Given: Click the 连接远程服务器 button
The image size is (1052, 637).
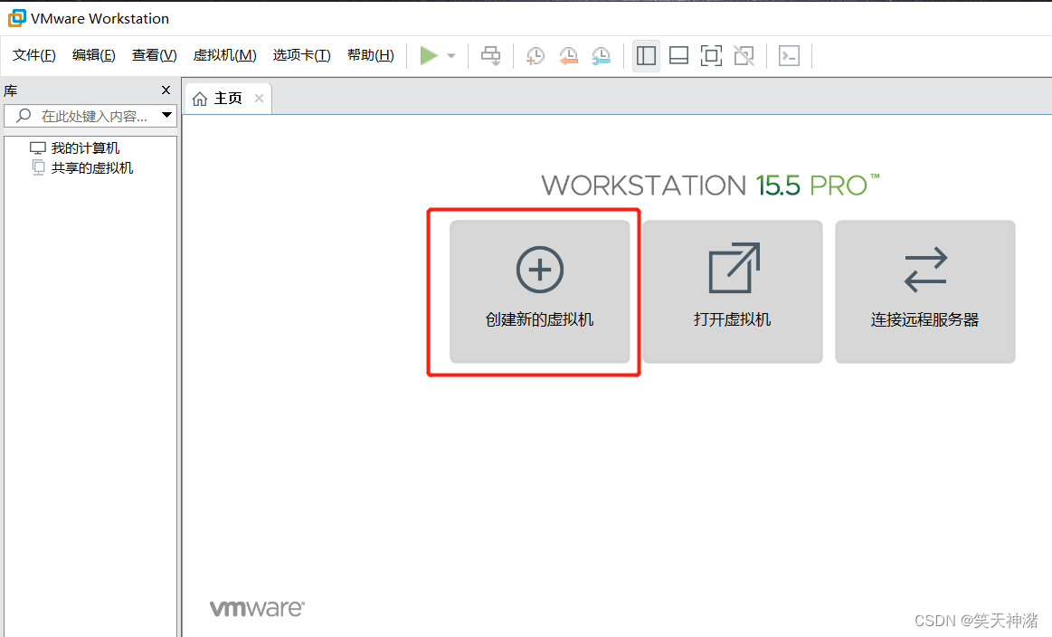Looking at the screenshot, I should click(x=925, y=291).
